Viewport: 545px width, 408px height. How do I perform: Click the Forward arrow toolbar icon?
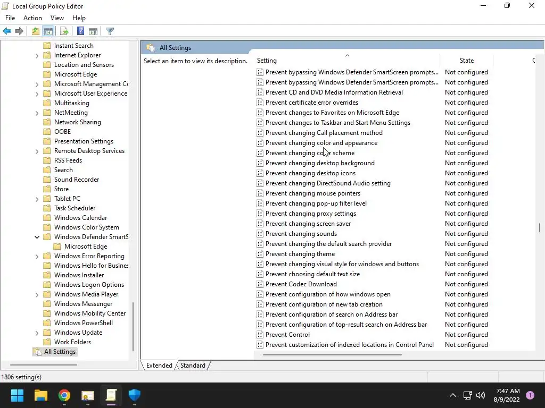[19, 31]
